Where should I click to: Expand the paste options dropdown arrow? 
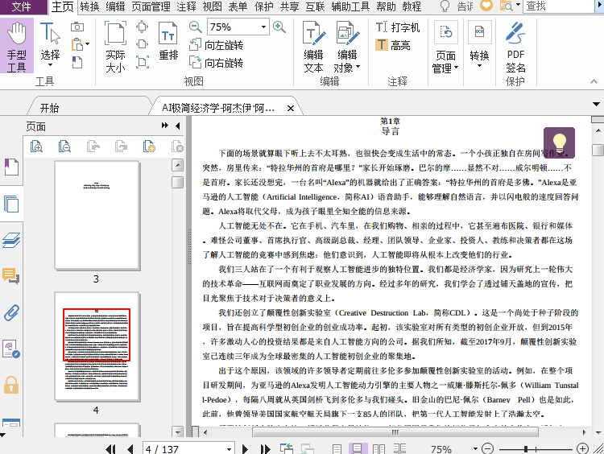coord(88,44)
